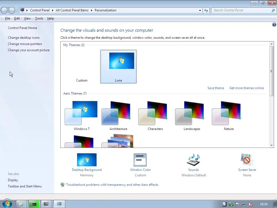Apply the Characters Aero theme
Screen dimensions: 277x208
(x=155, y=116)
